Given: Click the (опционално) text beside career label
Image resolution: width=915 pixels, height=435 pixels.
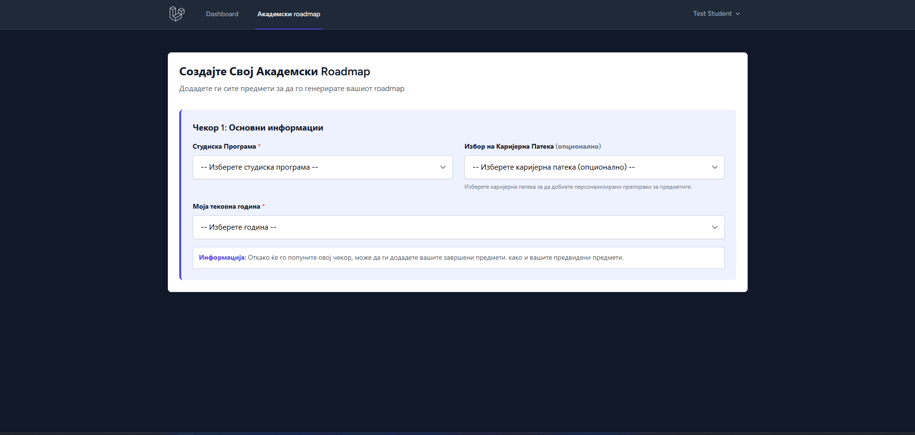Looking at the screenshot, I should coord(578,147).
